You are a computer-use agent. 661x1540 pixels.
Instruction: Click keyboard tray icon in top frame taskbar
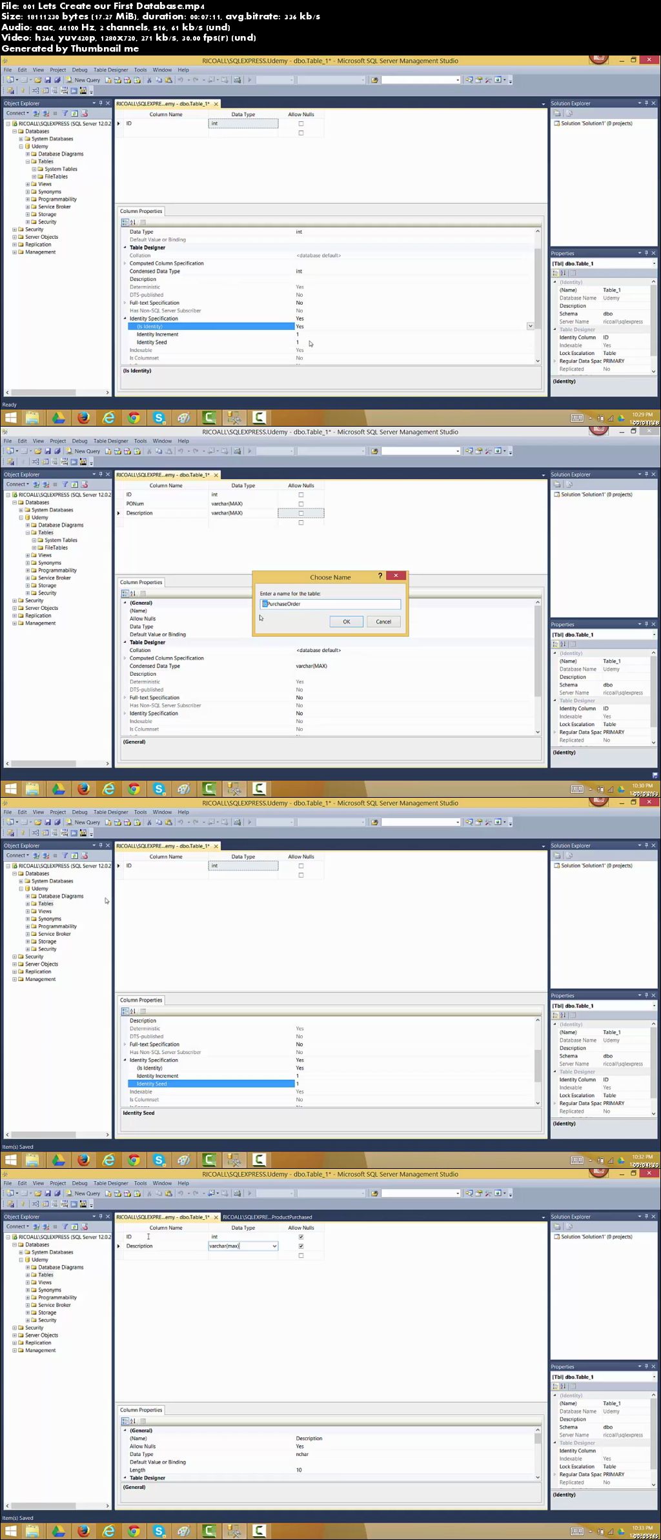point(577,418)
